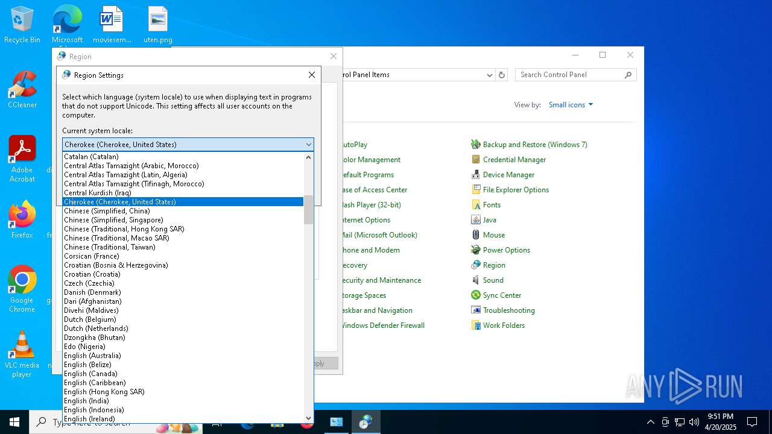Select Dzongkha (Bhutan) locale
The image size is (772, 434).
(183, 338)
